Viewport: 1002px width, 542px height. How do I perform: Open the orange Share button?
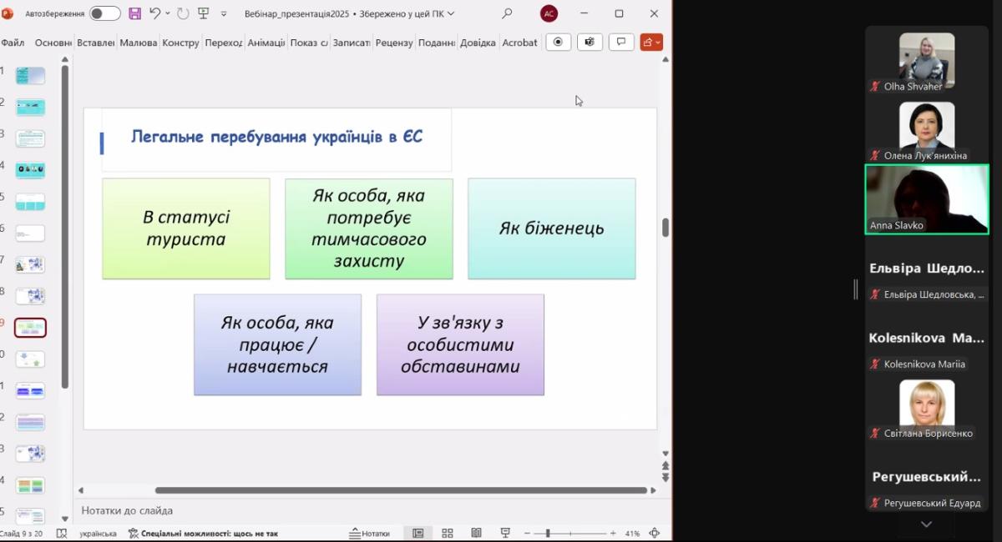click(x=651, y=43)
